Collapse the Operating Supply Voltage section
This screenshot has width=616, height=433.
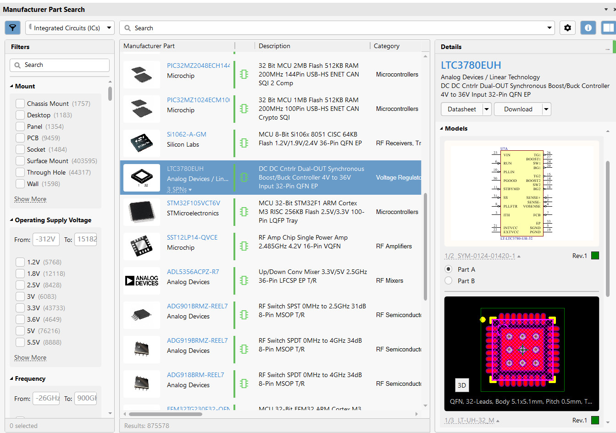(x=12, y=220)
